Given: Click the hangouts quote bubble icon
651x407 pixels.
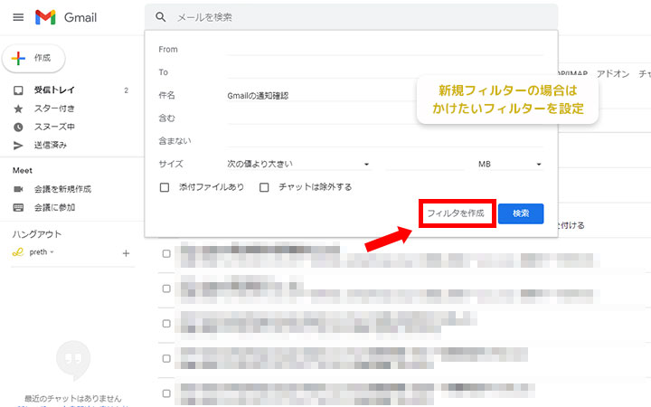Looking at the screenshot, I should [73, 361].
